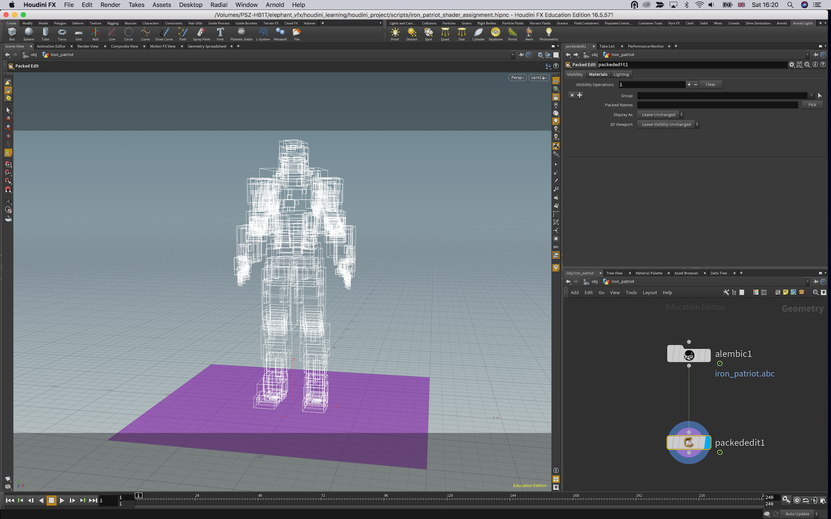Click the alembic1 node icon
Screen dimensions: 831x519
(x=689, y=354)
